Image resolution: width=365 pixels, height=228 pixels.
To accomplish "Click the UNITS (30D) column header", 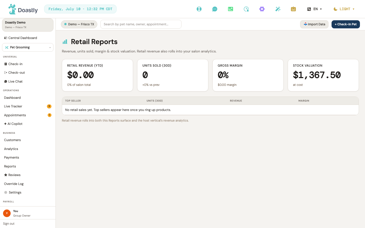I will coord(155,101).
